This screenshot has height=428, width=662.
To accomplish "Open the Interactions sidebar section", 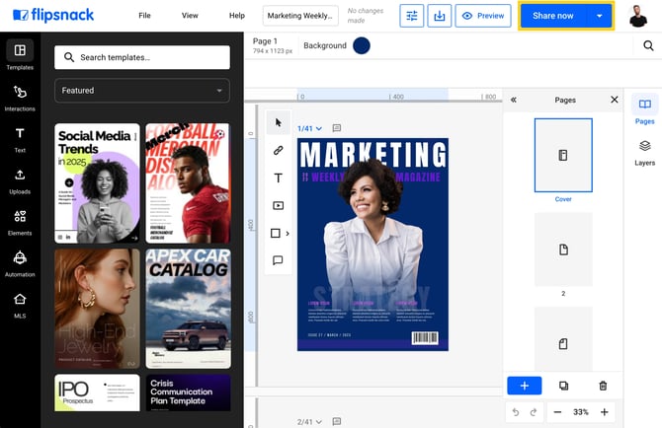I will click(x=20, y=97).
